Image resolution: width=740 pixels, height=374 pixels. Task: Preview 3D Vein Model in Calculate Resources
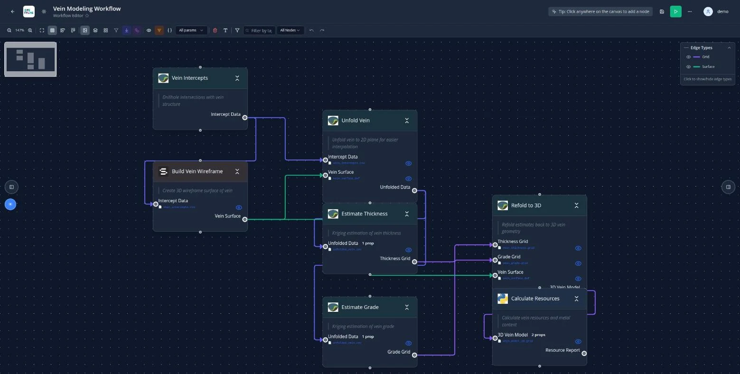(x=578, y=341)
